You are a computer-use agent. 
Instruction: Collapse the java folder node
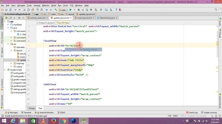(8, 28)
